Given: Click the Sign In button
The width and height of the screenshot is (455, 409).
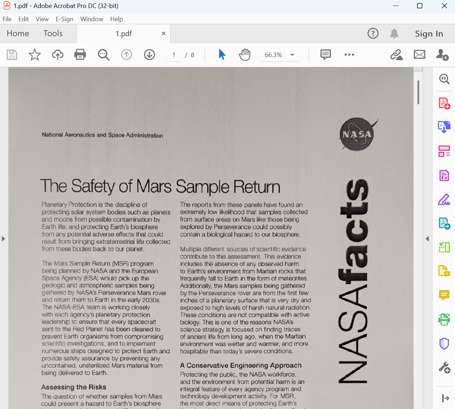Looking at the screenshot, I should point(429,33).
